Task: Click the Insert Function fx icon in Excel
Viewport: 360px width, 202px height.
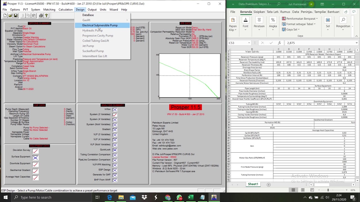Action: [x=279, y=43]
